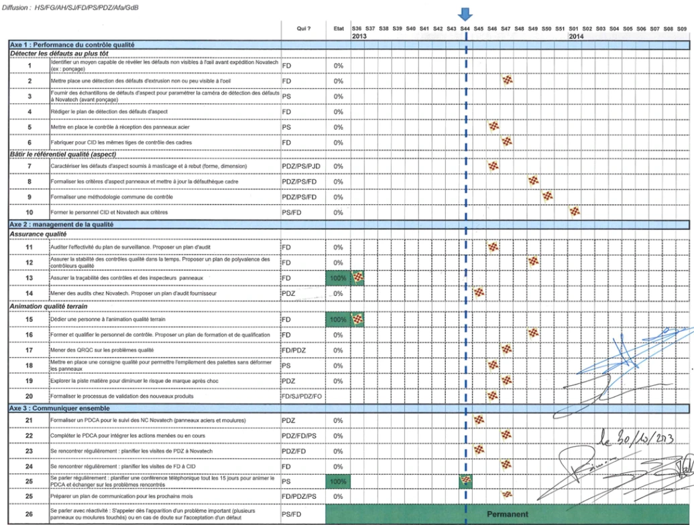Screen dimensions: 694x525
Task: Click the checkered flag on row 5
Action: (494, 126)
